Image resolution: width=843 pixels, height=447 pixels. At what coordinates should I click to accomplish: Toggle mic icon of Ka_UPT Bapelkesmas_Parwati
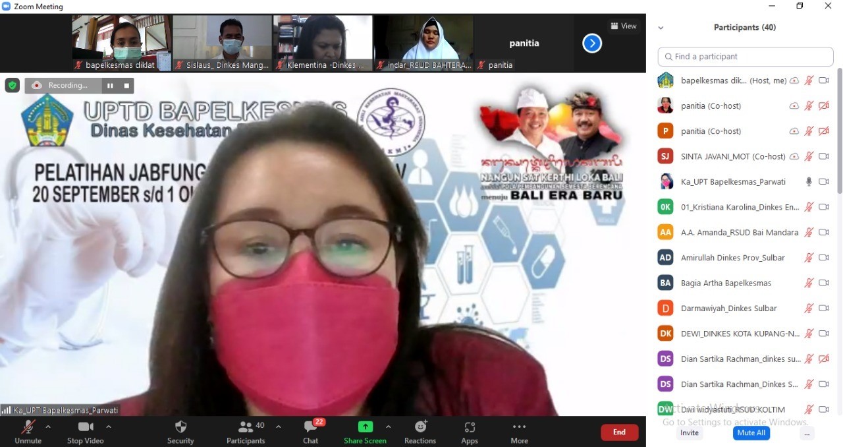click(809, 181)
